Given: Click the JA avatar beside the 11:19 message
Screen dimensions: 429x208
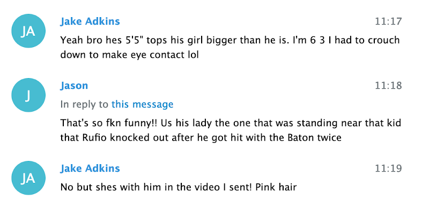Looking at the screenshot, I should tap(28, 178).
